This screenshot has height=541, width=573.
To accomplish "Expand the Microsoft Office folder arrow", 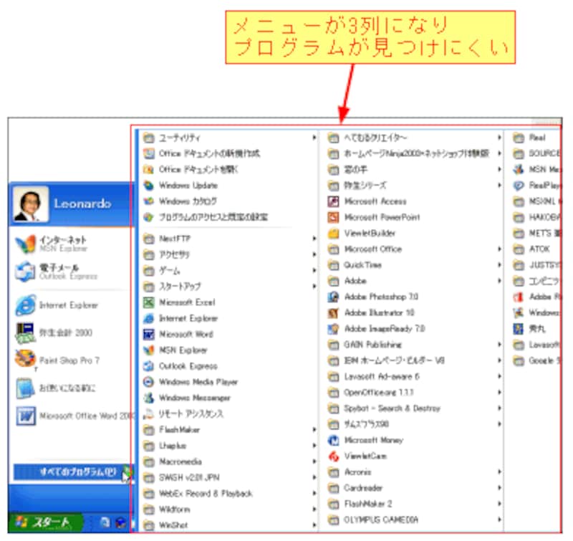I will tap(499, 249).
